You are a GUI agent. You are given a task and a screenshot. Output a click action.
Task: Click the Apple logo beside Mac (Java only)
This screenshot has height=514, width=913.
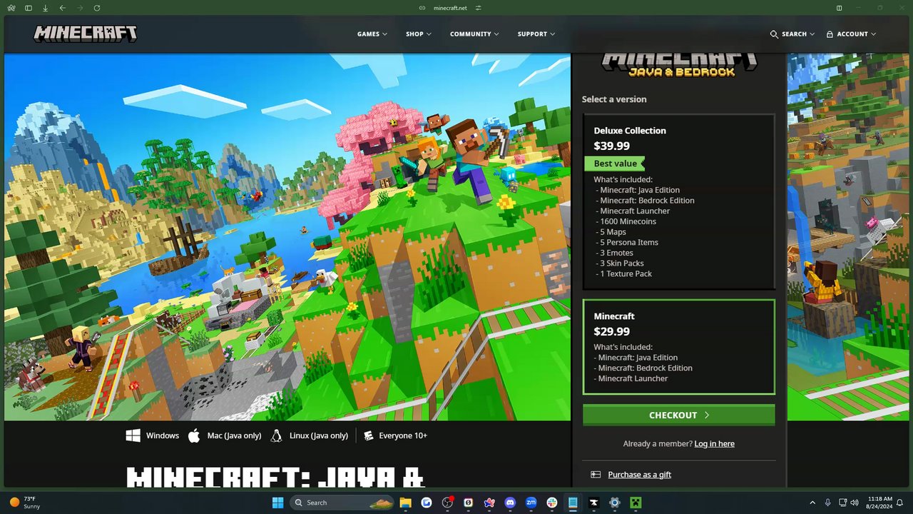point(194,435)
